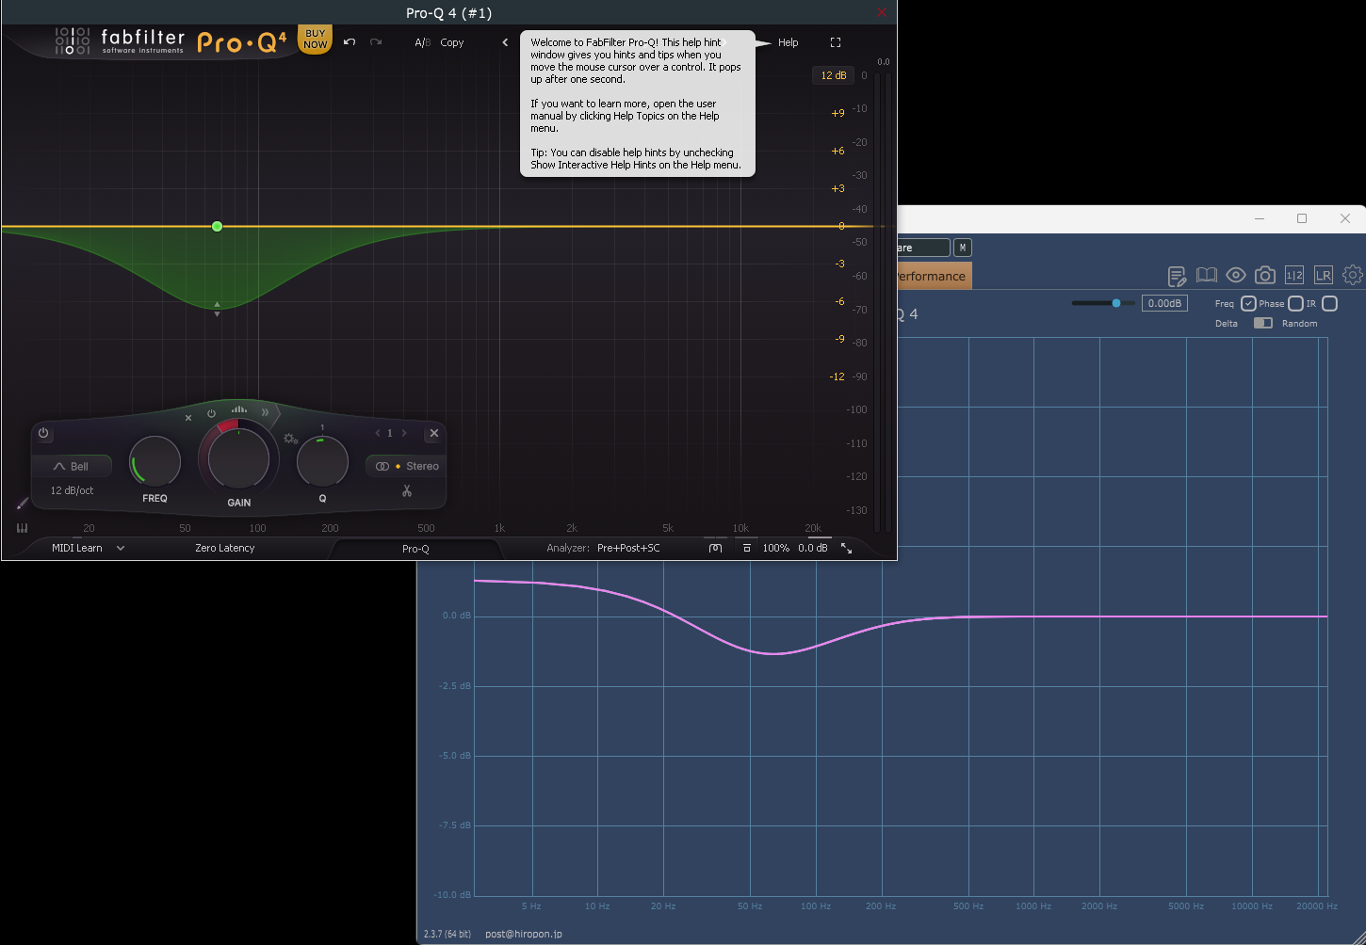Toggle the eye visibility icon
The height and width of the screenshot is (945, 1366).
1236,275
